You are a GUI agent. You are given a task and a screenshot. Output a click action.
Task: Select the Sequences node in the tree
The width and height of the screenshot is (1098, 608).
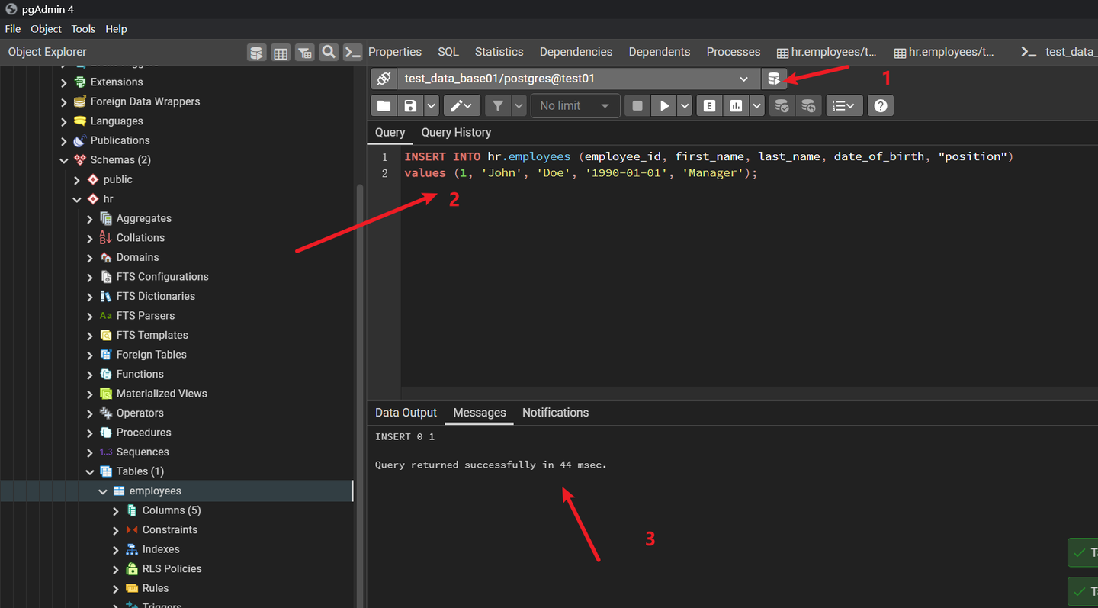[x=142, y=452]
